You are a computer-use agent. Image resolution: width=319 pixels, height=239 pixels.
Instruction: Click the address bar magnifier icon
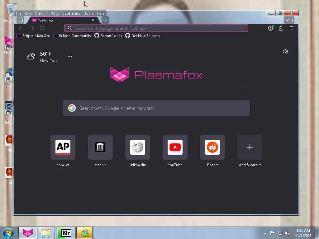click(70, 28)
